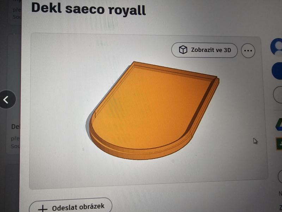Click the 3D cube icon
This screenshot has width=282, height=212.
click(x=183, y=49)
